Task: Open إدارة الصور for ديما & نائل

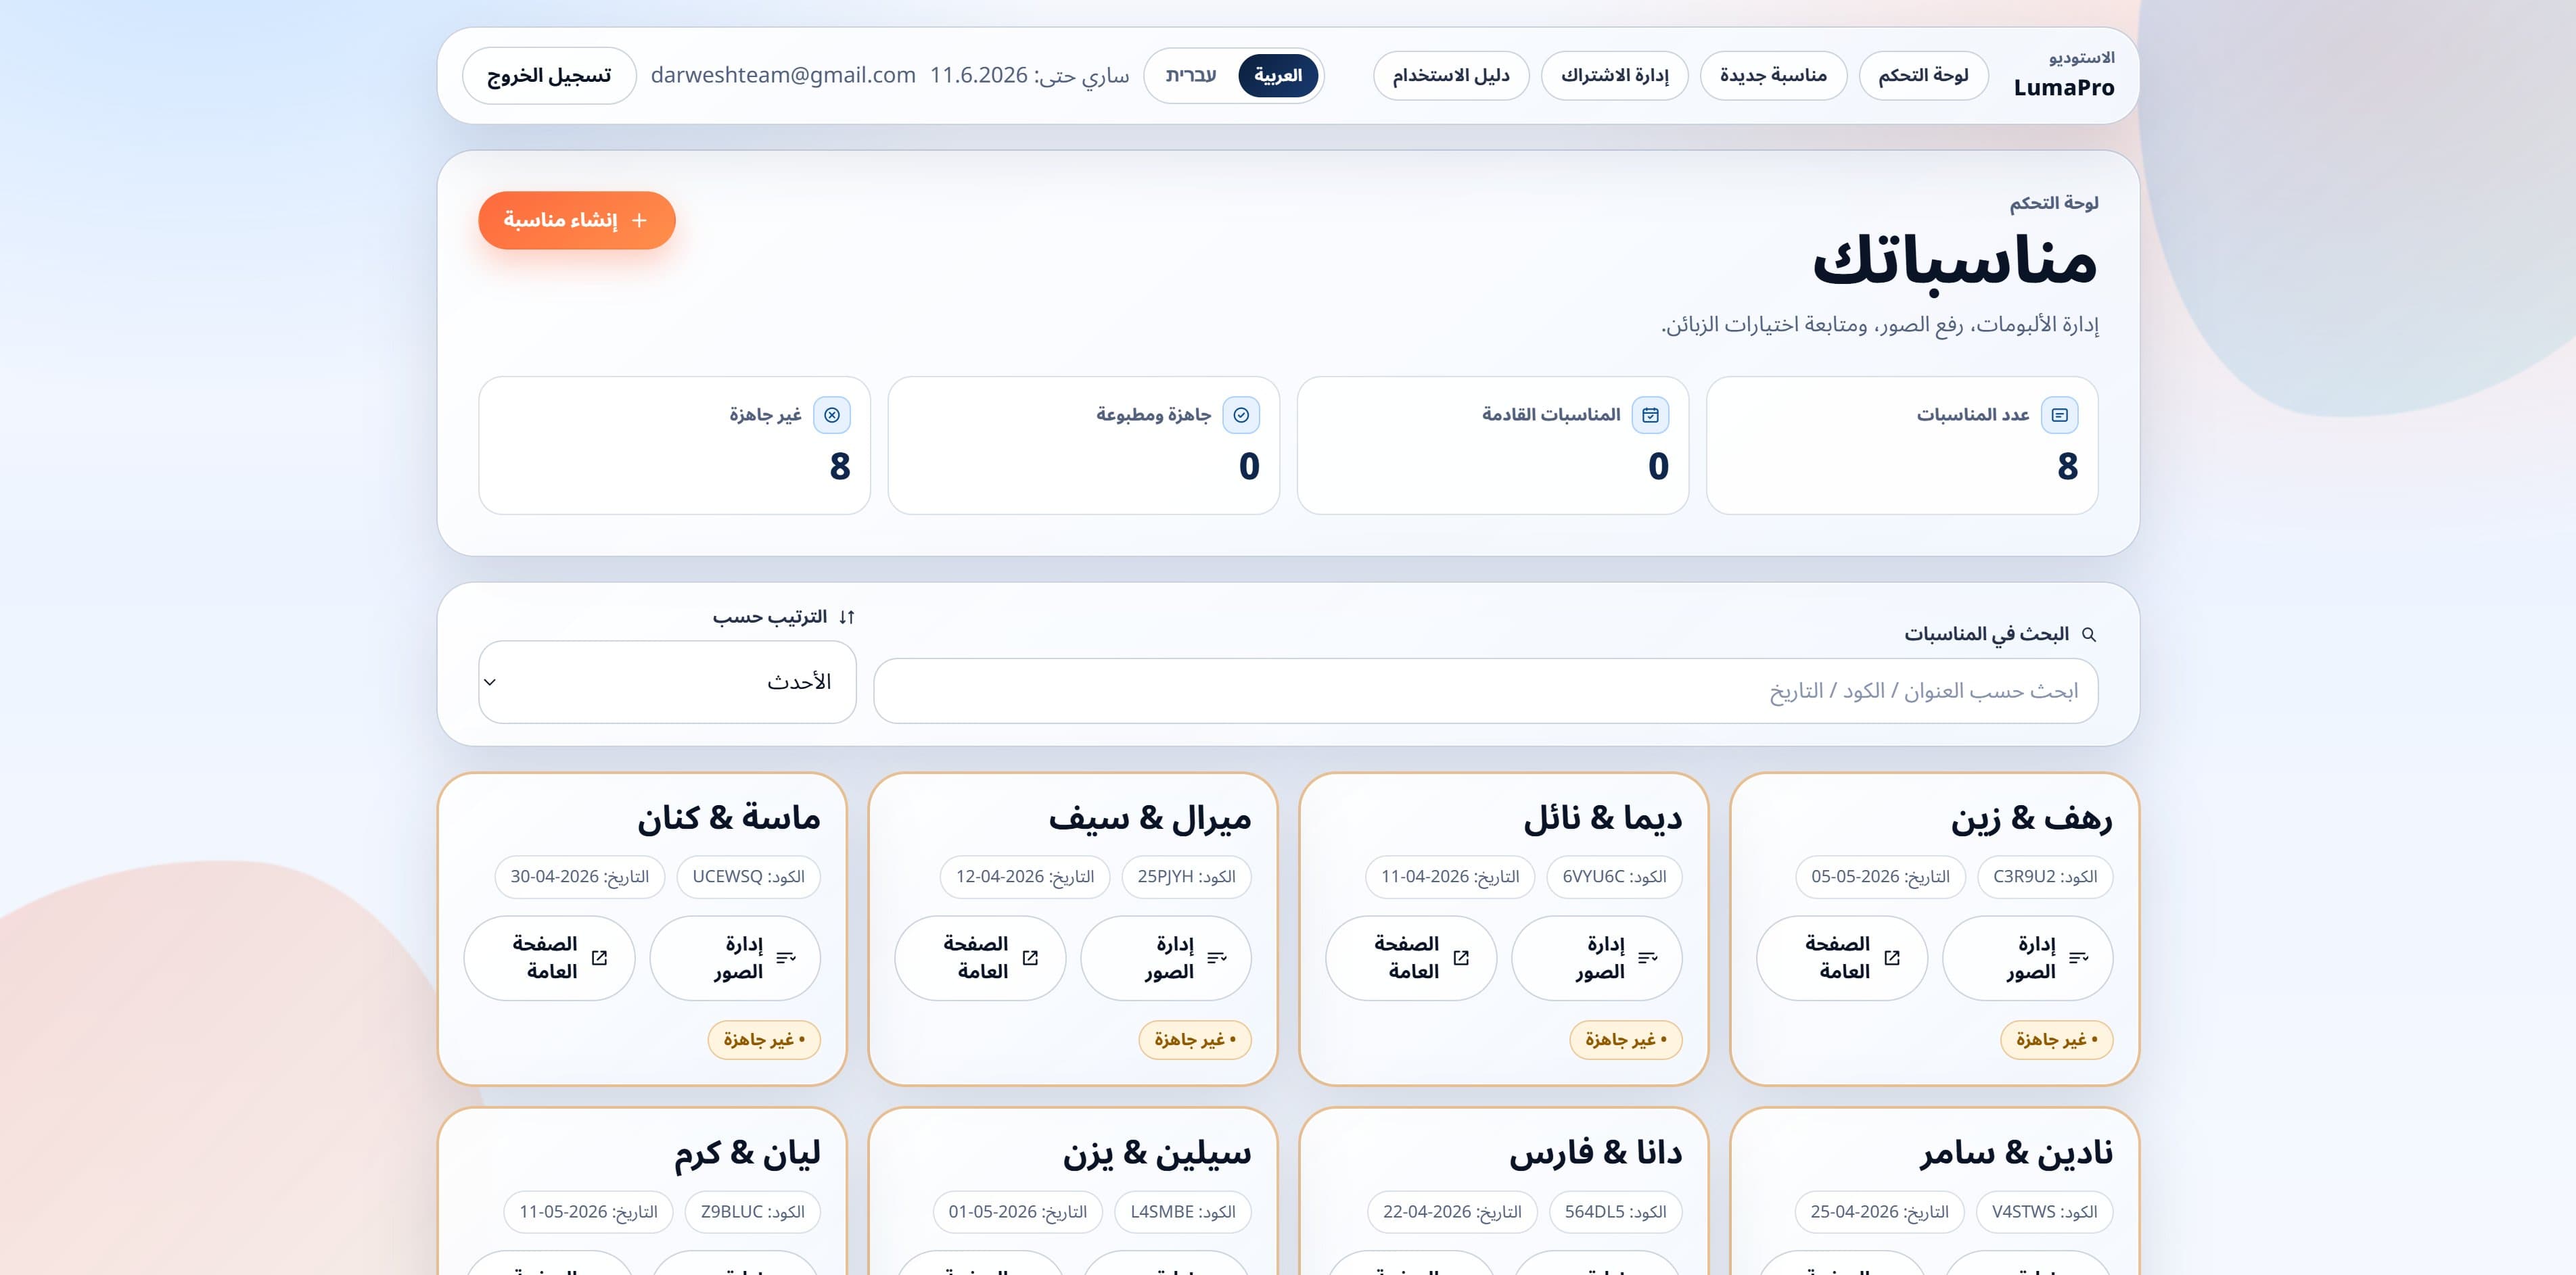Action: point(1596,957)
